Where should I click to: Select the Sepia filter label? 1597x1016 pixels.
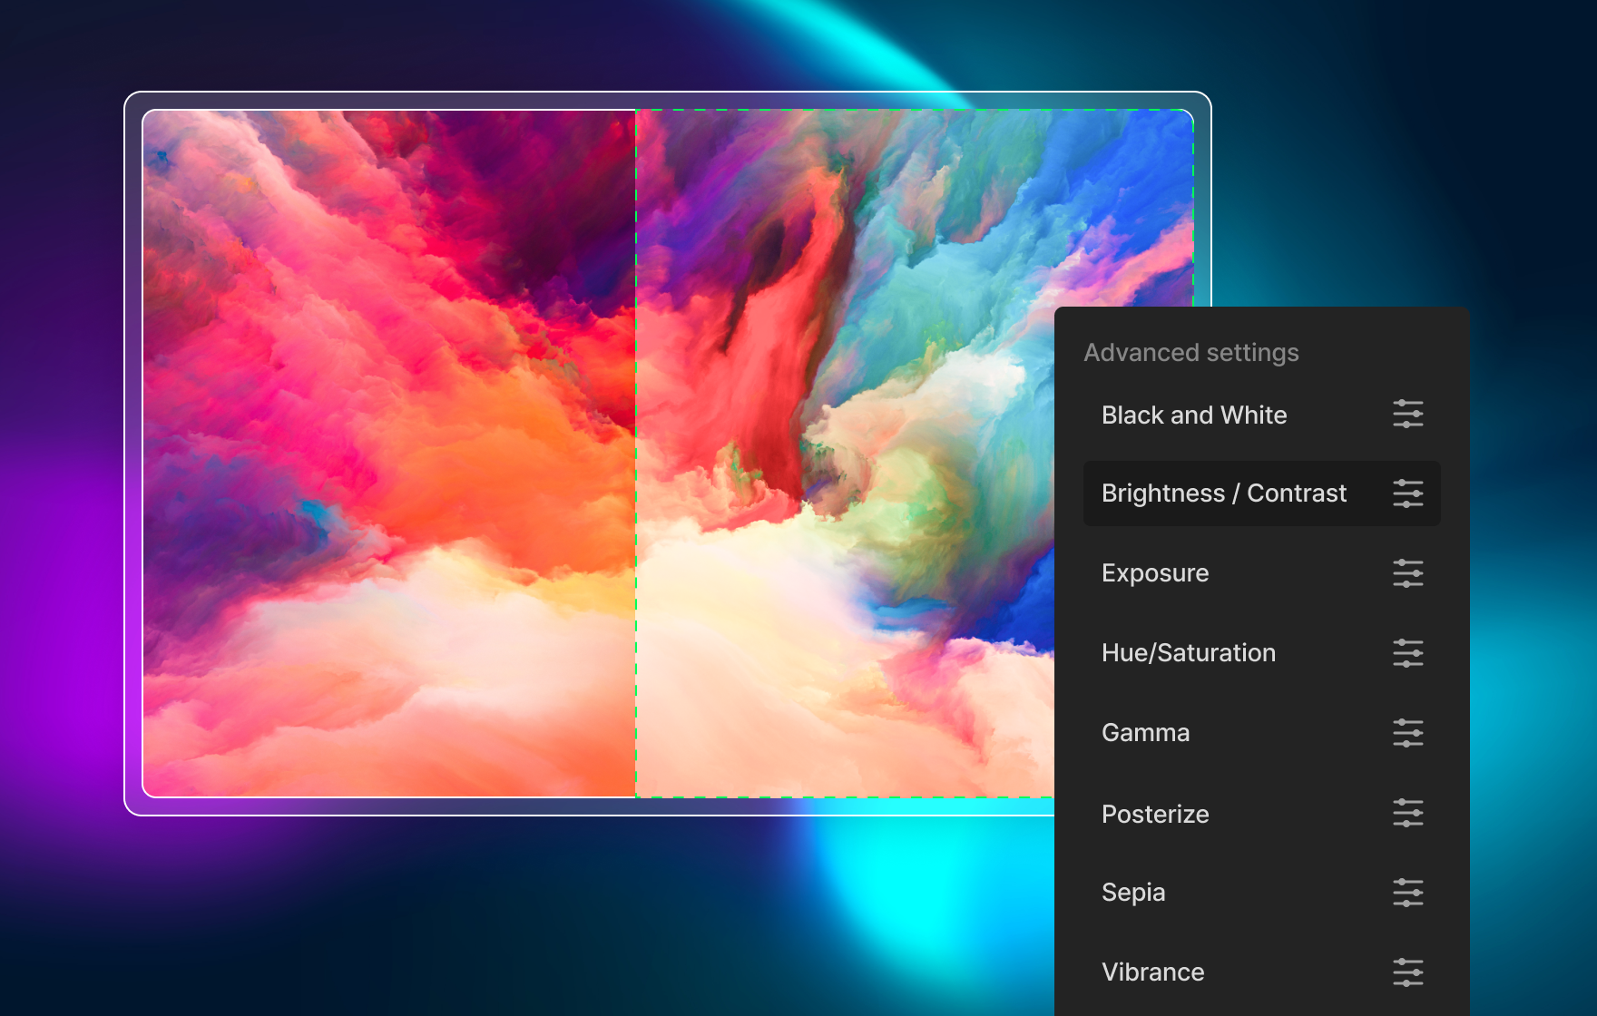coord(1132,893)
